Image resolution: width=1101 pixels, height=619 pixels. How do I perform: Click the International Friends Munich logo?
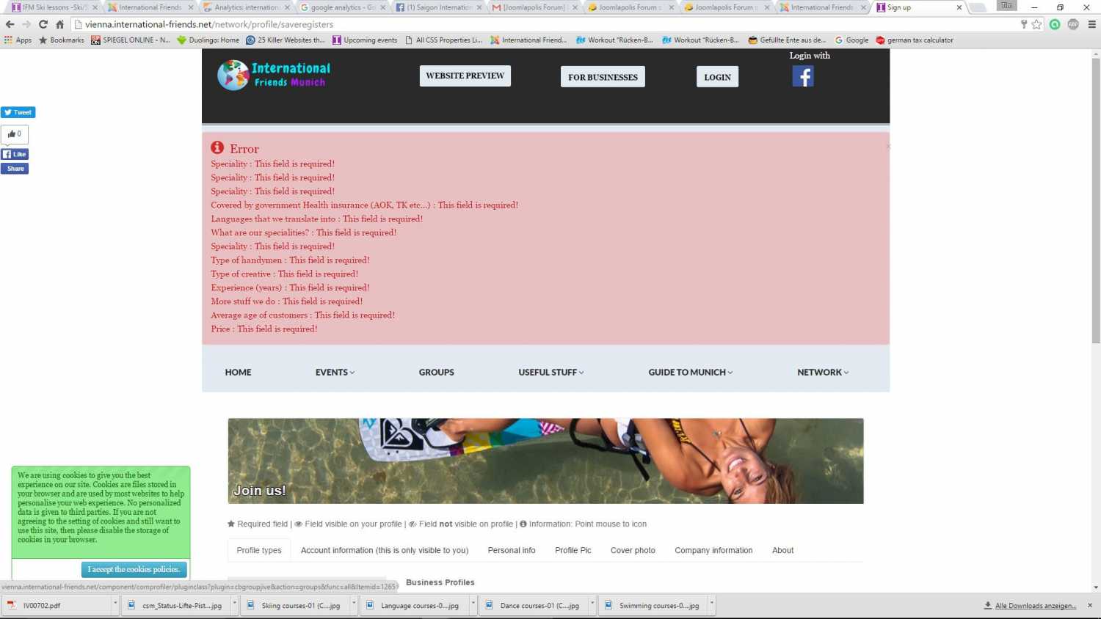pos(274,75)
